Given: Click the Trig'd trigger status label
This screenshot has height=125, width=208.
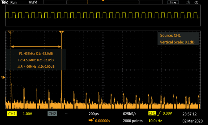Looking at the screenshot, I should tap(33, 2).
